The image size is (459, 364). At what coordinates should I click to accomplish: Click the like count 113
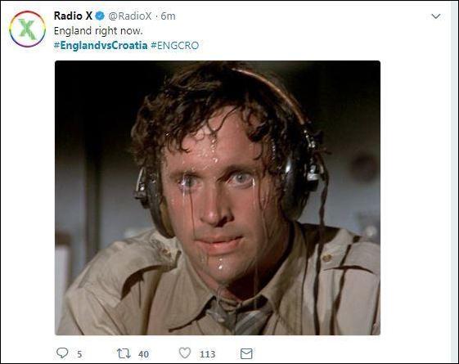[208, 354]
